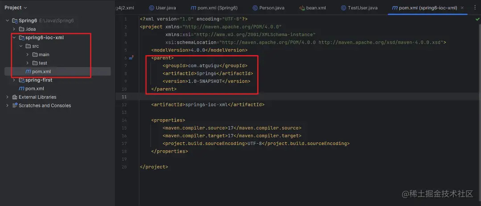481x206 pixels.
Task: Switch to the partially visible log4j2.xml tab
Action: click(x=126, y=8)
